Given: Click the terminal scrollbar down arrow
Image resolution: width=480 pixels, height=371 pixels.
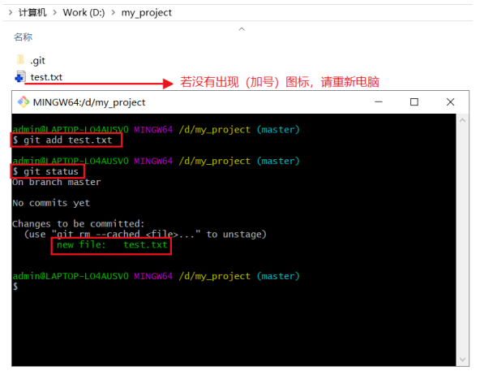Looking at the screenshot, I should (x=462, y=359).
